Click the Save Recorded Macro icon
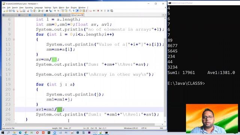The image size is (240, 135). (x=112, y=11)
